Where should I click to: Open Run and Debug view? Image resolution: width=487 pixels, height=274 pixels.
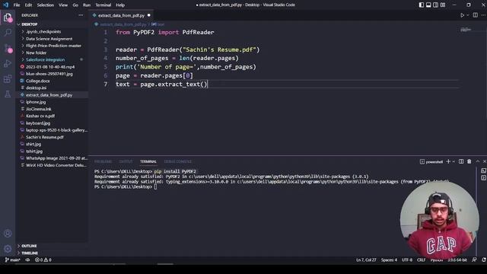tap(8, 63)
